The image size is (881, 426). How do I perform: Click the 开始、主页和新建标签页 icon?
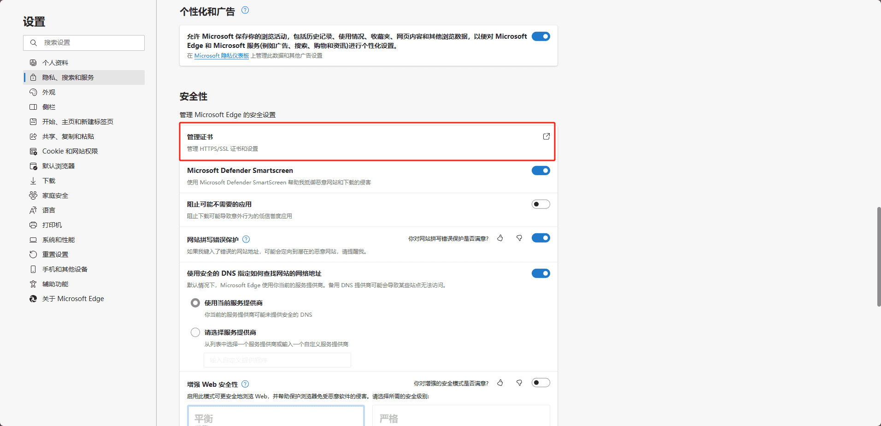(x=33, y=122)
